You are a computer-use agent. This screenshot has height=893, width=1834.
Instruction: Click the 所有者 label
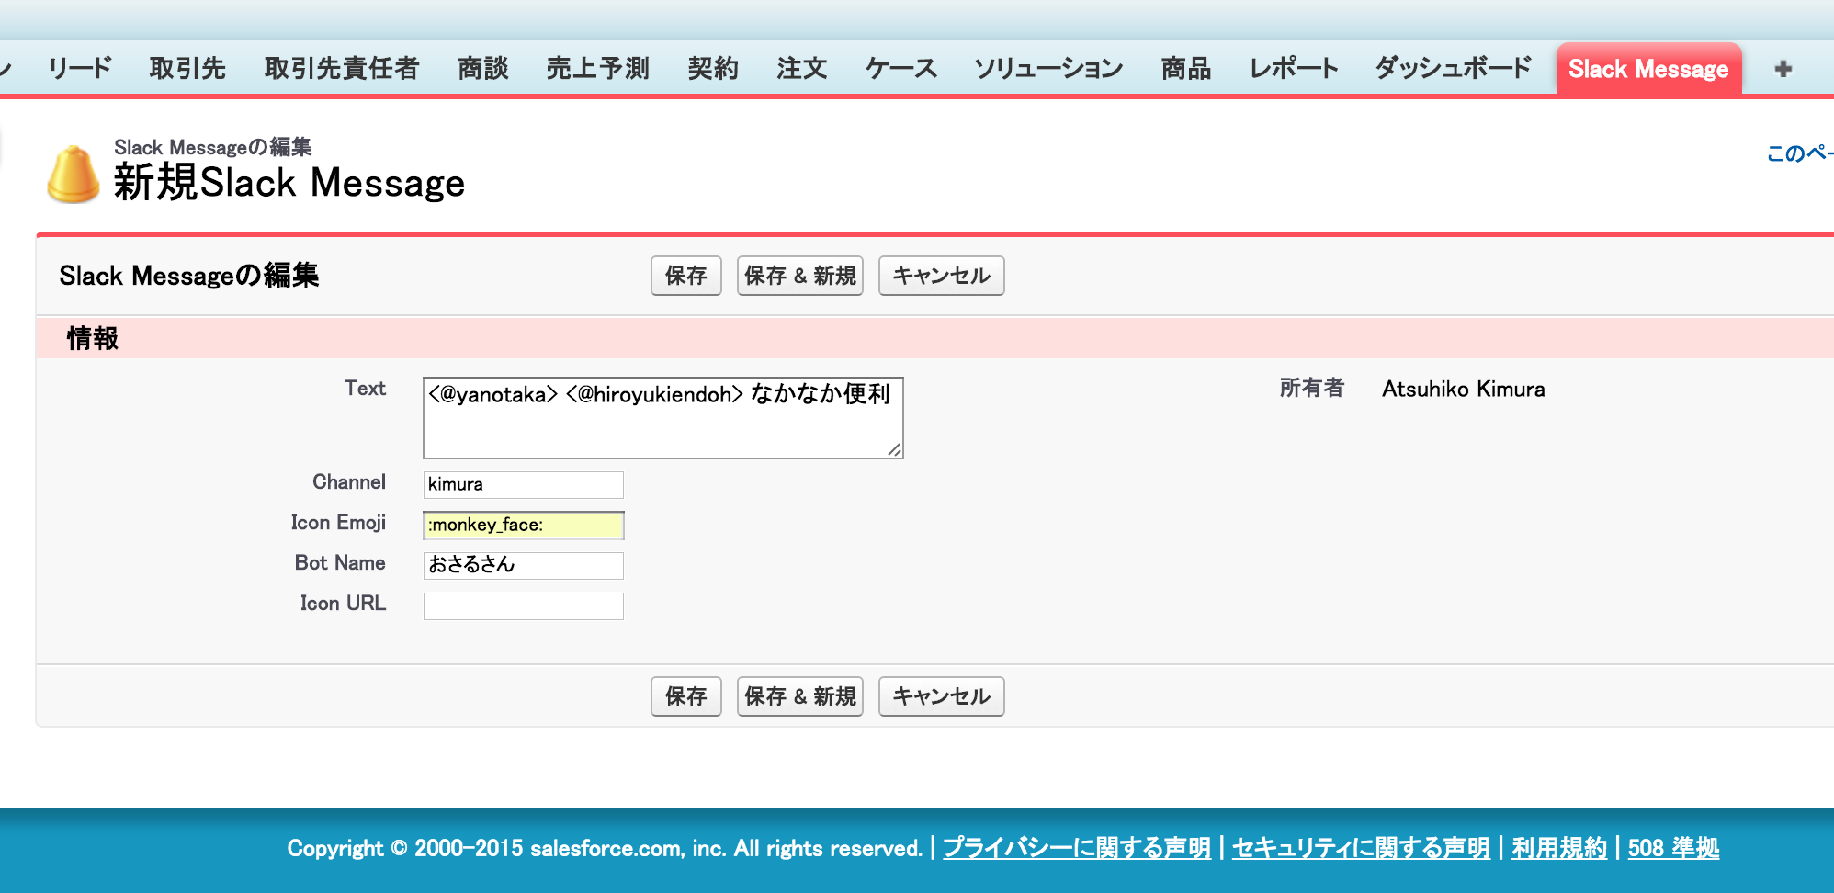1311,388
